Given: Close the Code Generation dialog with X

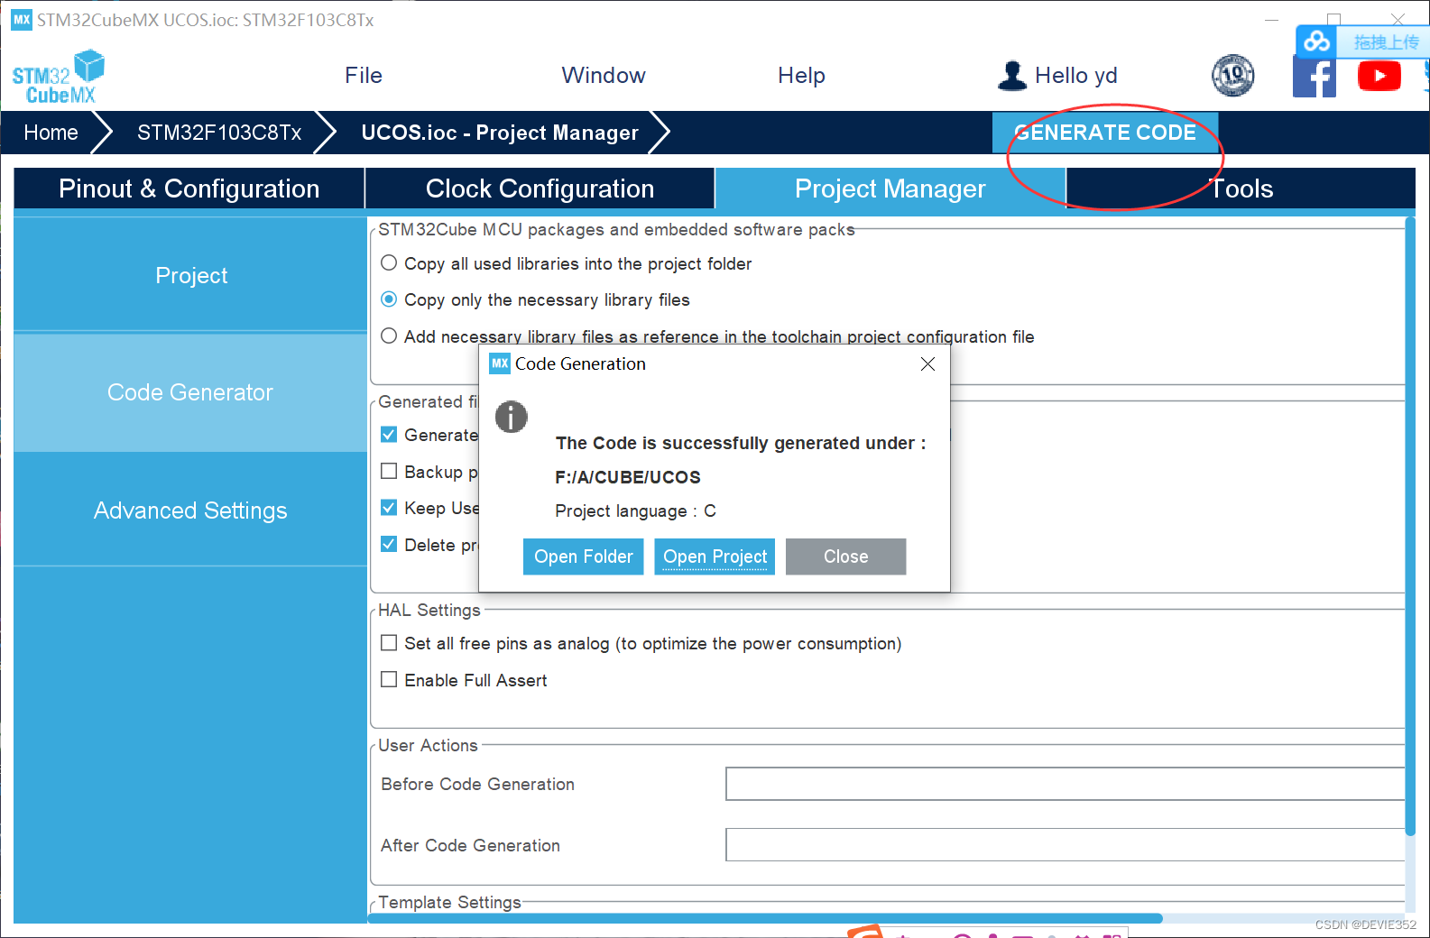Looking at the screenshot, I should [x=927, y=363].
